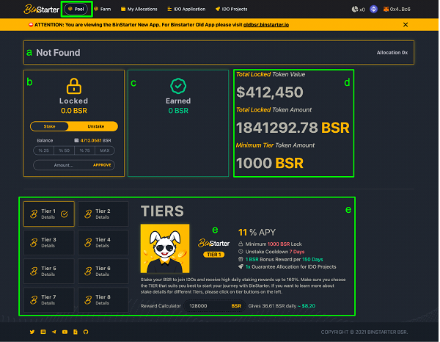Image resolution: width=440 pixels, height=342 pixels.
Task: Open the BinStarter logo home link
Action: coord(42,10)
